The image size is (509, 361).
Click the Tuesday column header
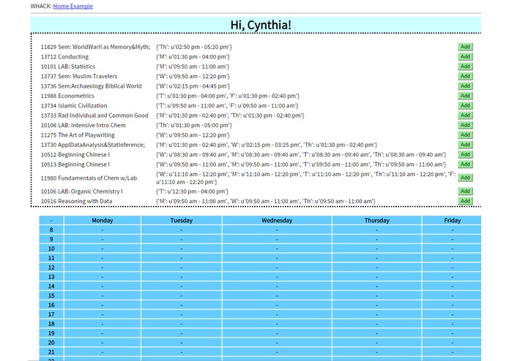(x=182, y=221)
